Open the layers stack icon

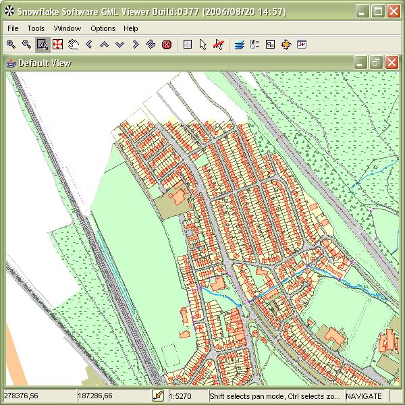point(239,45)
